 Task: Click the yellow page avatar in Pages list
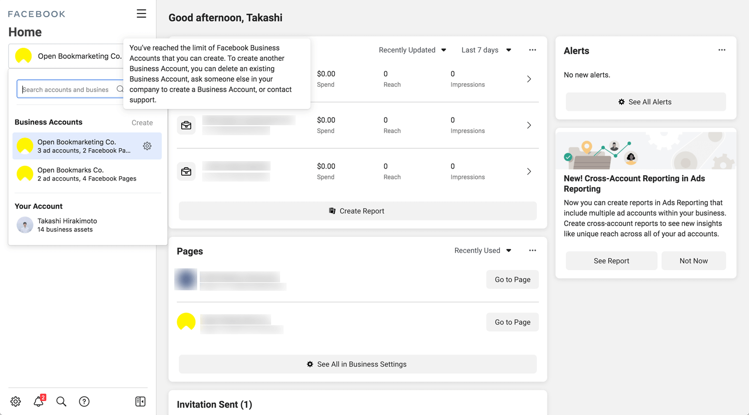tap(186, 322)
